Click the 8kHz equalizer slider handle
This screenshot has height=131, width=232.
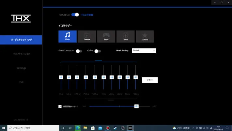tap(128, 77)
